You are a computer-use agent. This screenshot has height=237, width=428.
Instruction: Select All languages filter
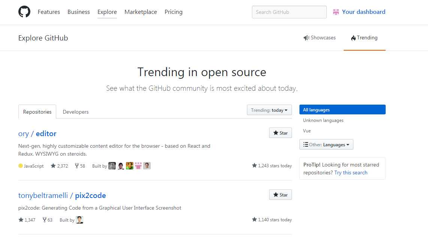pos(342,109)
